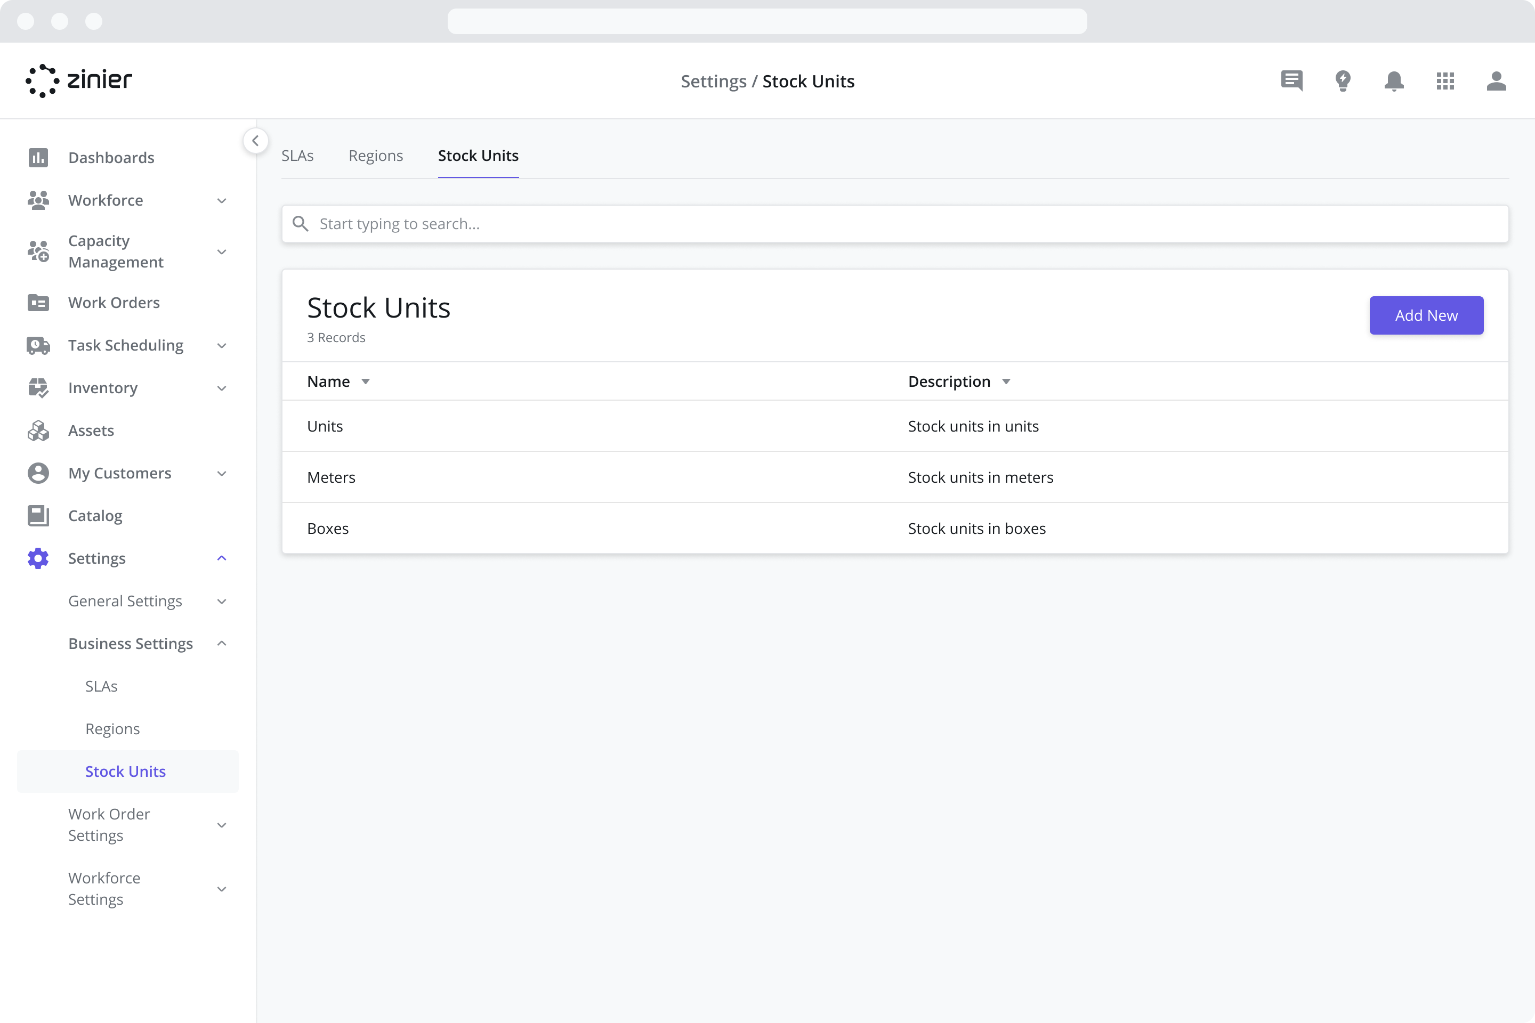Open the Catalog page
Viewport: 1535px width, 1023px height.
(x=95, y=516)
